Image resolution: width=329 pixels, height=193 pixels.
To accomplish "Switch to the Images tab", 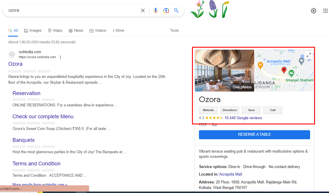I will (x=33, y=31).
